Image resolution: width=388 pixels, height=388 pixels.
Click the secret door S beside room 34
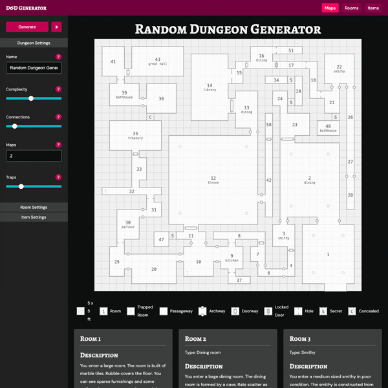click(291, 80)
